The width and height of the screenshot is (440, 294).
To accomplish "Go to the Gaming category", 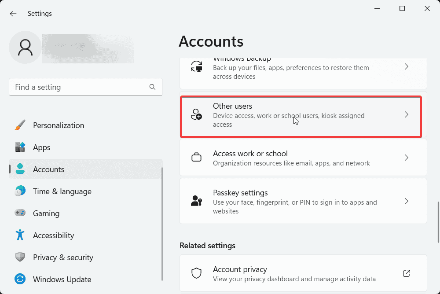I will point(86,213).
